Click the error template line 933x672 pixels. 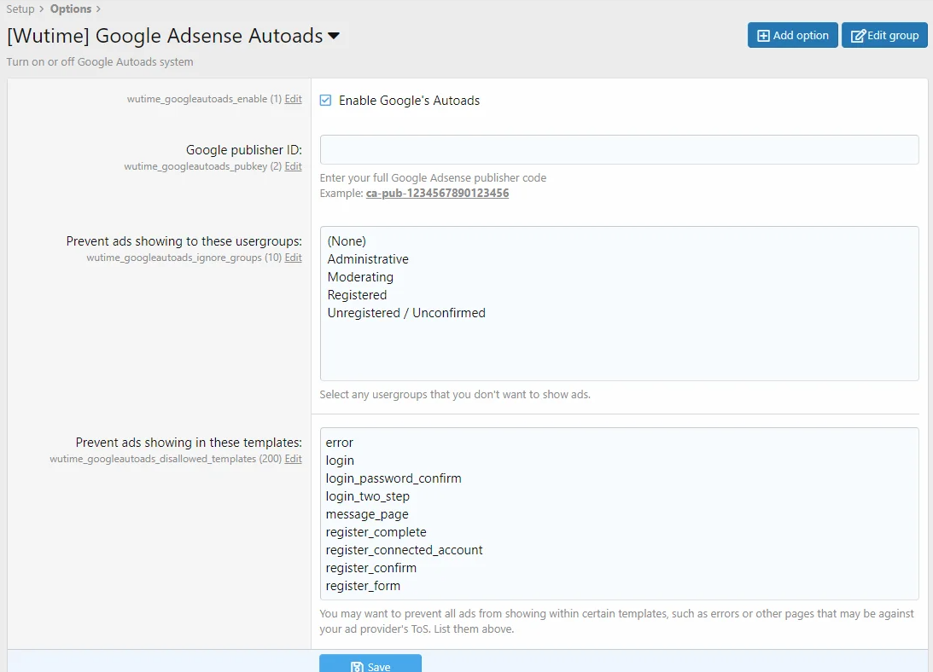click(339, 443)
